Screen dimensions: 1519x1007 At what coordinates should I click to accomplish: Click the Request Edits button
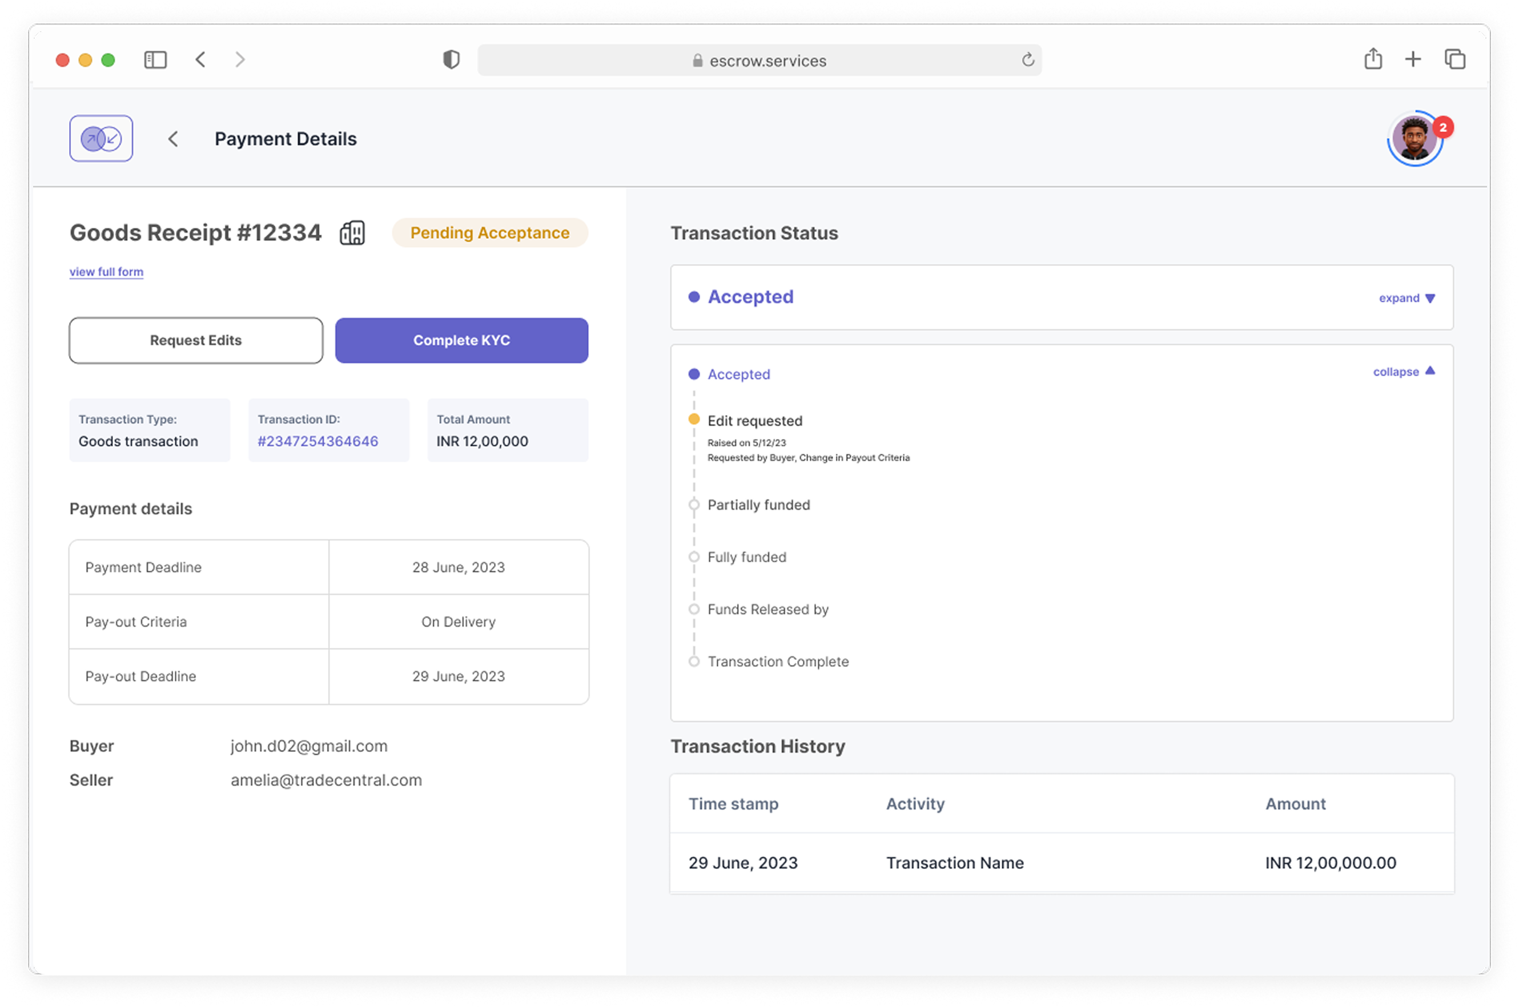[196, 340]
